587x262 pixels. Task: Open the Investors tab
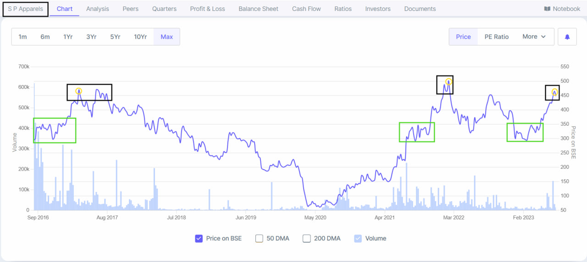coord(378,9)
